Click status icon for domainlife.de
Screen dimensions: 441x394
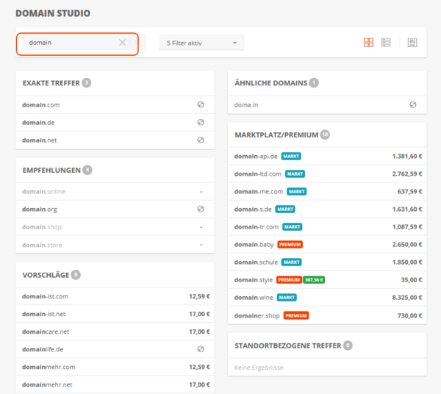pos(201,349)
